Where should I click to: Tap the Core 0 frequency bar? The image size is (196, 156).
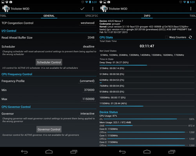pyautogui.click(x=148, y=132)
